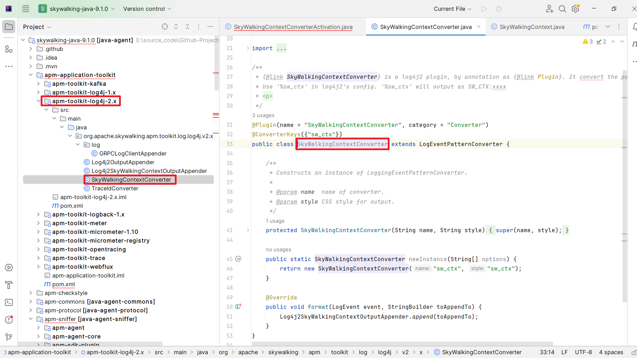Screen dimensions: 637x358
Task: Open Notifications bell tool window
Action: [635, 26]
